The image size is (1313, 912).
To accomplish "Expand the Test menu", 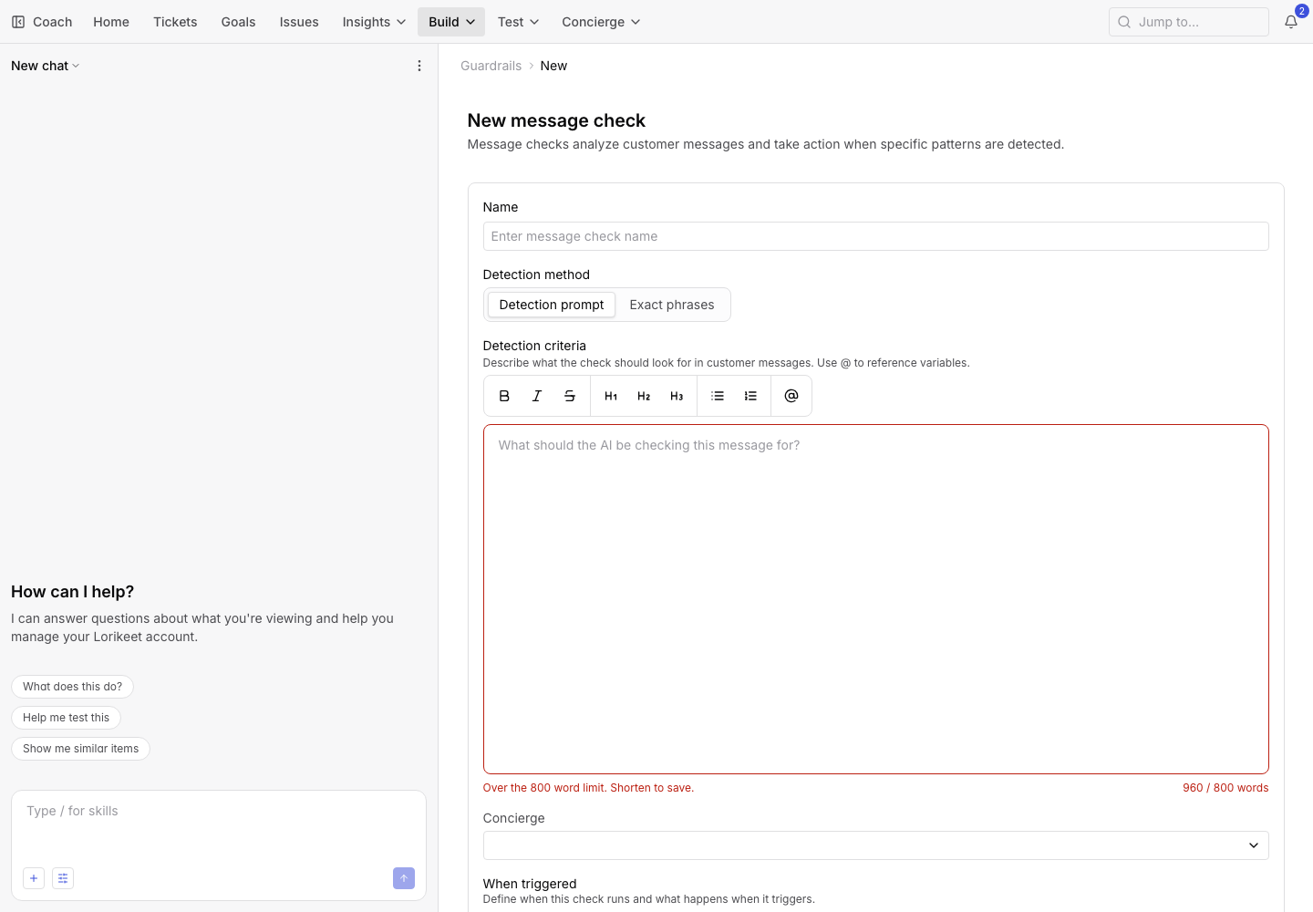I will click(x=518, y=22).
